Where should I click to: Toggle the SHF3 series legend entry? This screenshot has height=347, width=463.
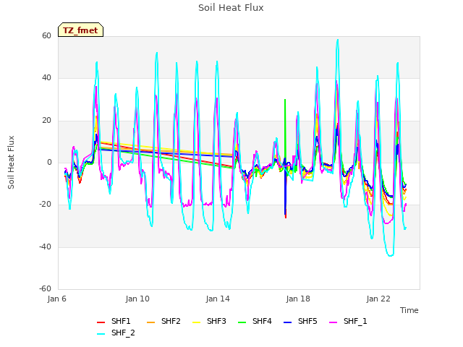(x=209, y=321)
